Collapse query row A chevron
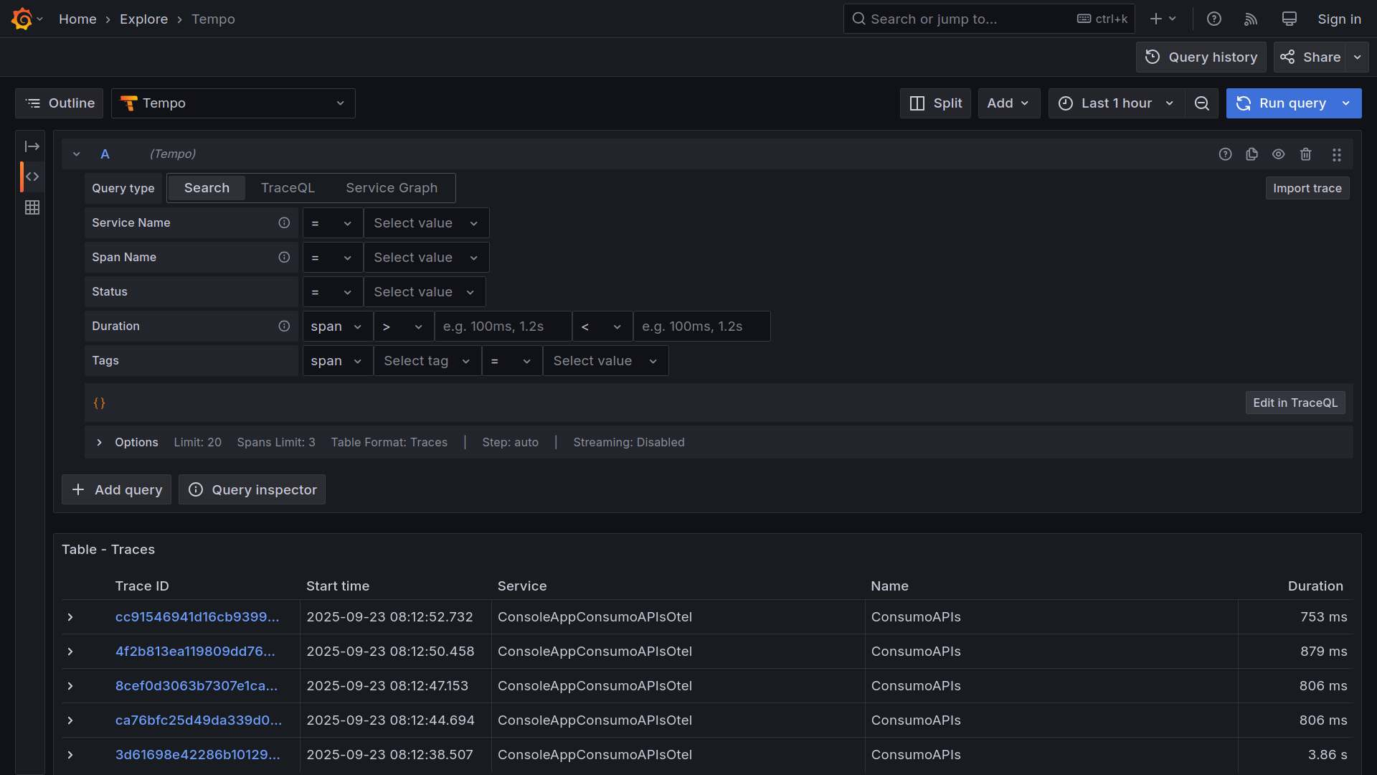1377x775 pixels. [x=77, y=154]
